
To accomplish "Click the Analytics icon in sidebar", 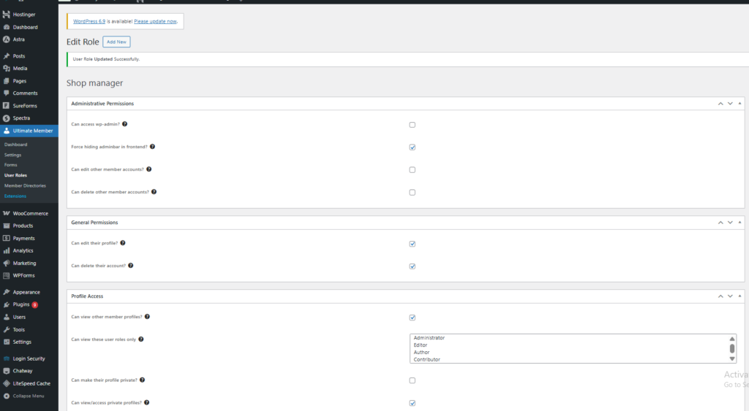I will pyautogui.click(x=7, y=250).
